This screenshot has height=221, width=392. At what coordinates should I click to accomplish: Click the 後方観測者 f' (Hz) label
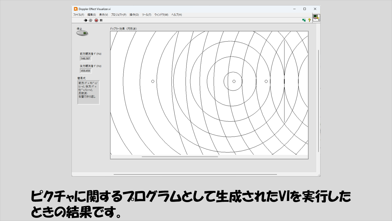coord(91,66)
